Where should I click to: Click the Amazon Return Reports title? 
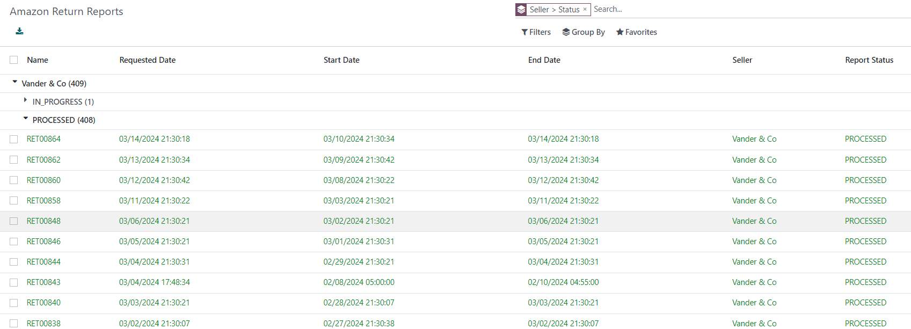67,11
